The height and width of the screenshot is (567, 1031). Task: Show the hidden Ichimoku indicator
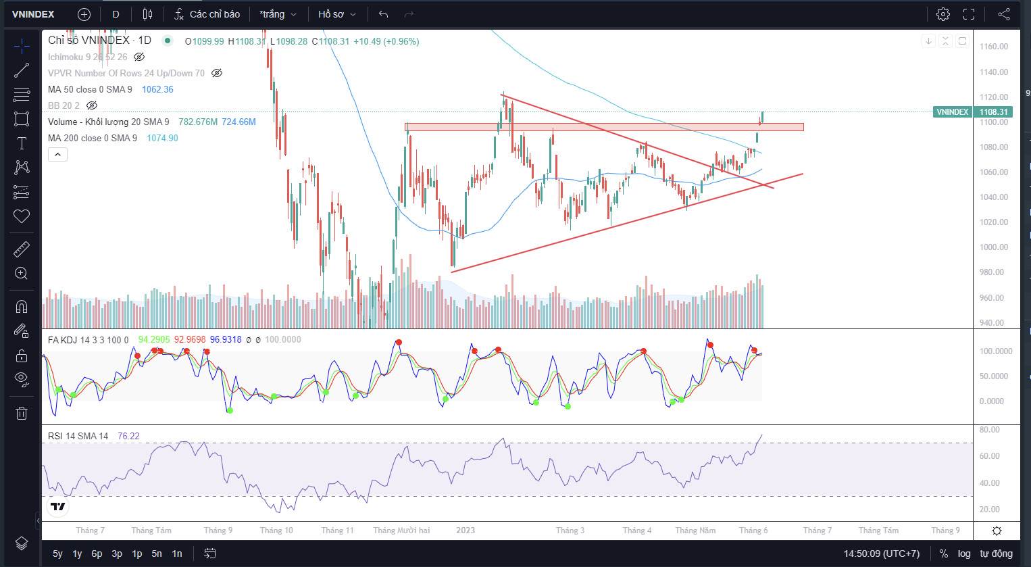click(139, 57)
